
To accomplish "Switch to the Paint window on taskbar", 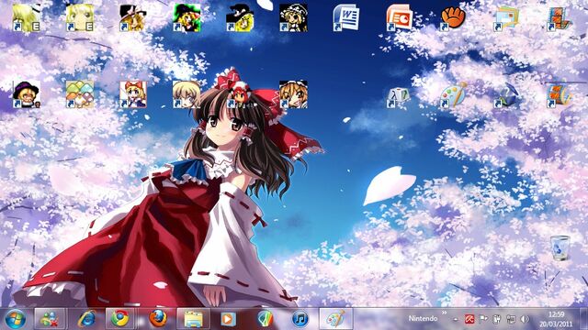I will [x=335, y=319].
